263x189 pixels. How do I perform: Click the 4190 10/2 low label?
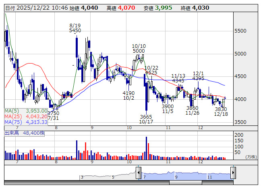(x=128, y=96)
